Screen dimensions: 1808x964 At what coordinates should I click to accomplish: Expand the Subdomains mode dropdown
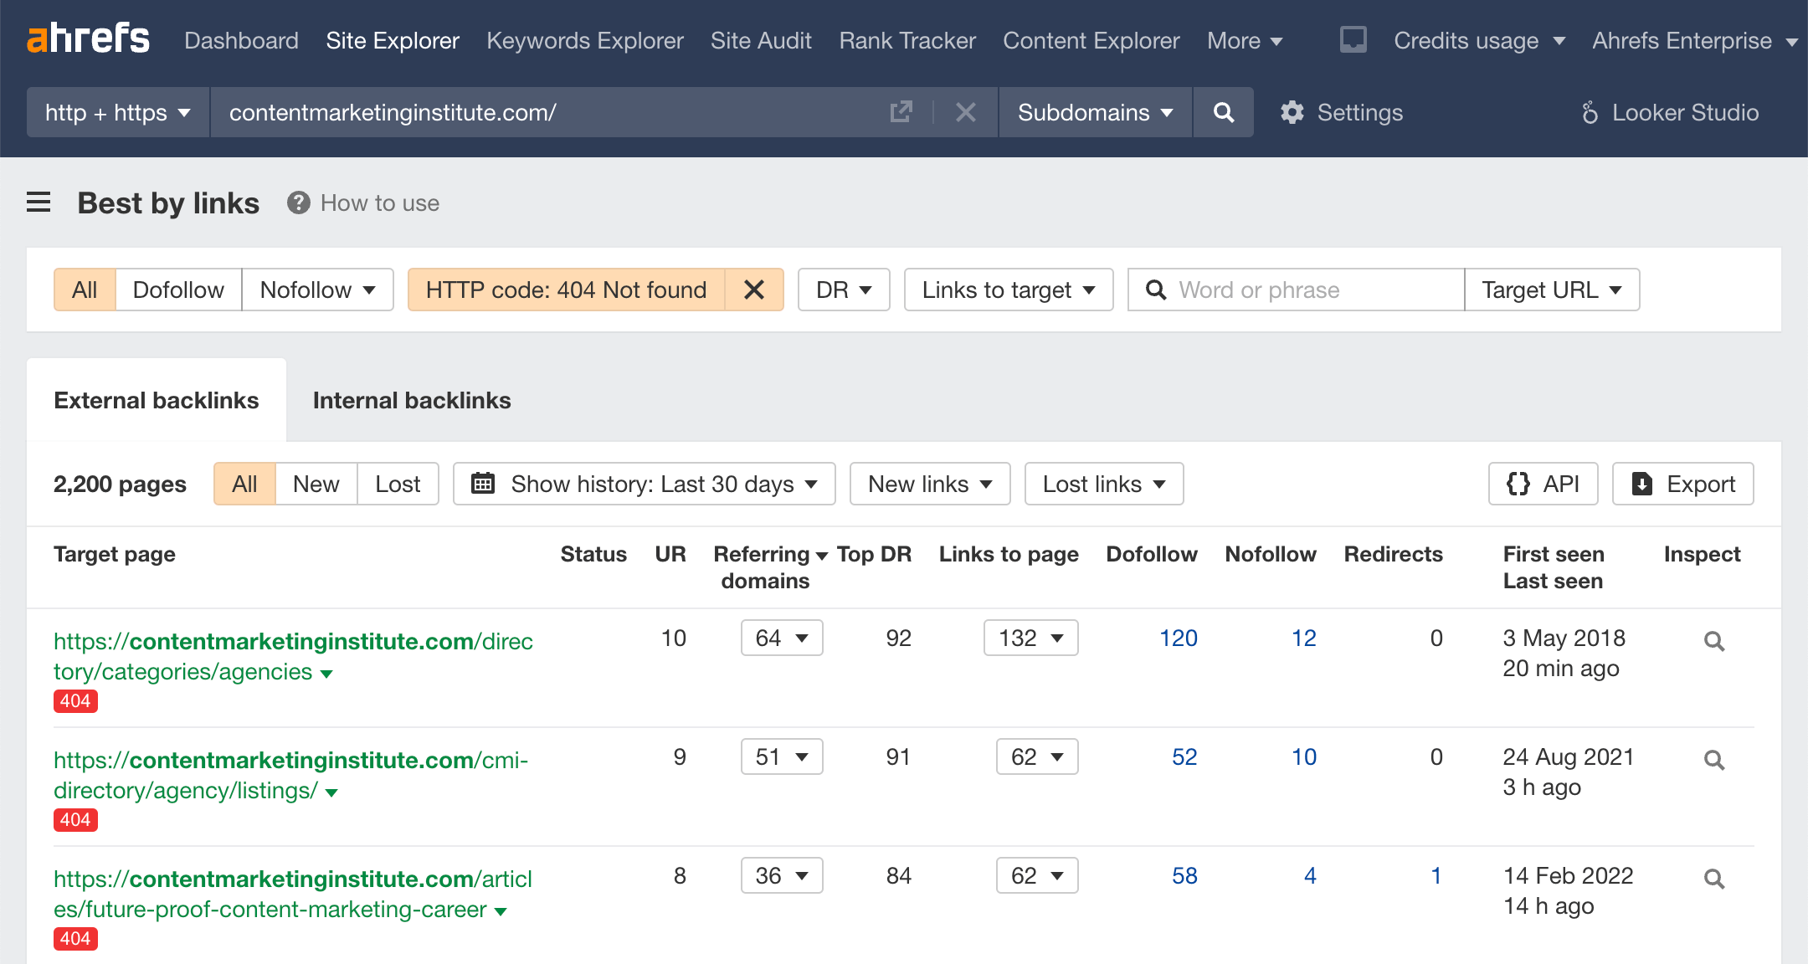1095,112
